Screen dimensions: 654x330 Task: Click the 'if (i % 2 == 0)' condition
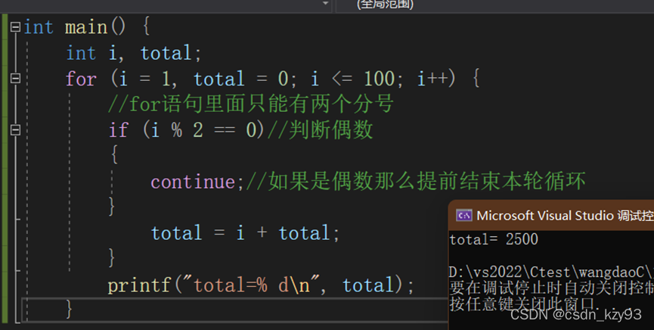187,130
